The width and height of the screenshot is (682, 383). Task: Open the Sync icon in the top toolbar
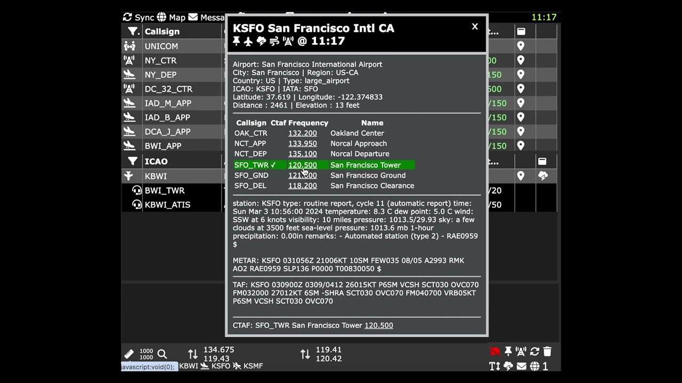click(x=128, y=17)
